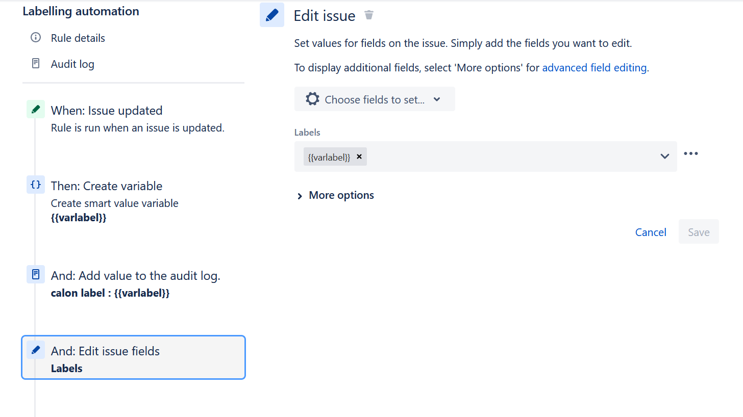Click the Cancel link
The image size is (743, 417).
[651, 232]
